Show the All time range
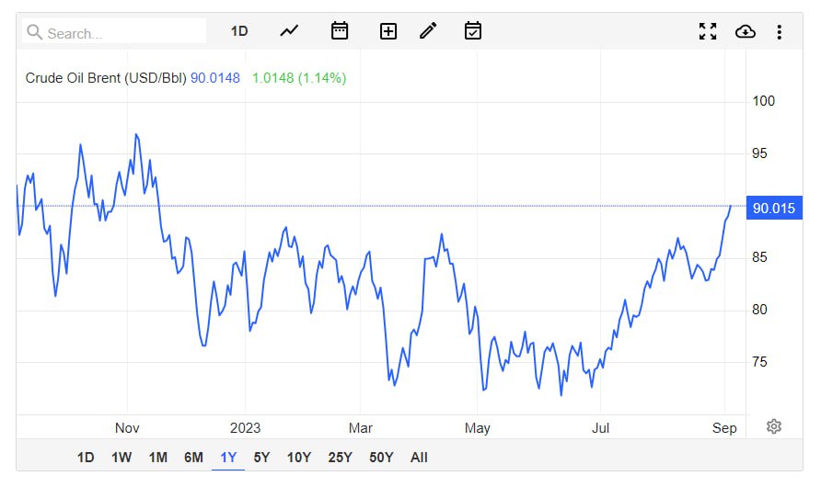The width and height of the screenshot is (821, 487). (x=419, y=458)
